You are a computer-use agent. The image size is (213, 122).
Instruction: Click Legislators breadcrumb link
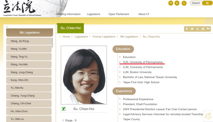[81, 37]
